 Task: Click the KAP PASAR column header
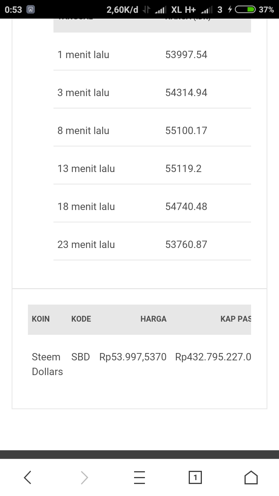coord(236,319)
